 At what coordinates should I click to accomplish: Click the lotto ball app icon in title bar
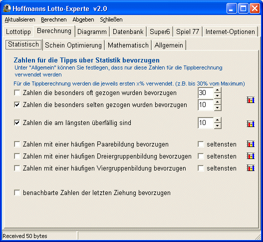(x=7, y=8)
